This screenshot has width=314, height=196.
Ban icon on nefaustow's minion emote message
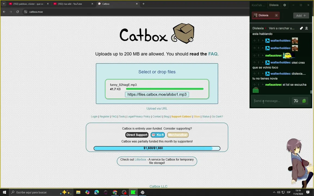[x=254, y=56]
